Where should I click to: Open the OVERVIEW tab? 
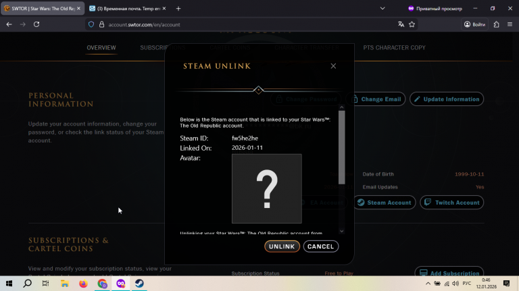click(x=101, y=48)
